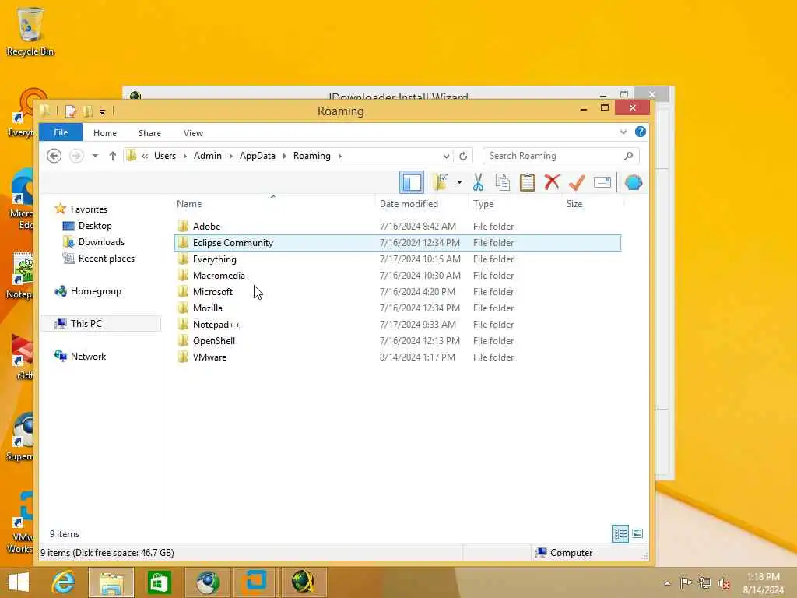Expand the arrow after Roaming breadcrumb
This screenshot has height=598, width=797.
(339, 156)
